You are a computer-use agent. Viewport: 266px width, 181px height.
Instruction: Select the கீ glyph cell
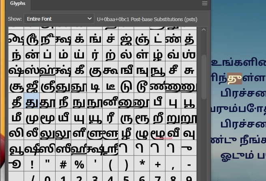(x=79, y=69)
